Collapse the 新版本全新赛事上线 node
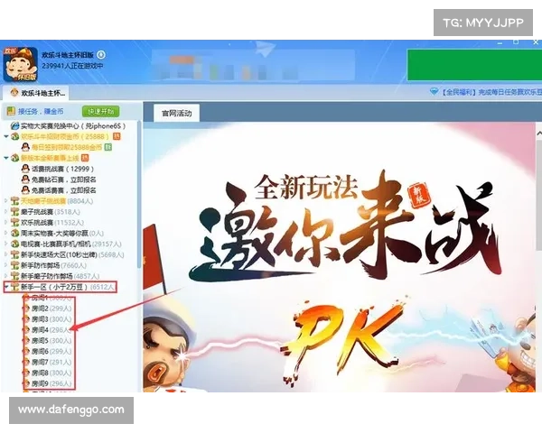The width and height of the screenshot is (542, 433). [5, 157]
